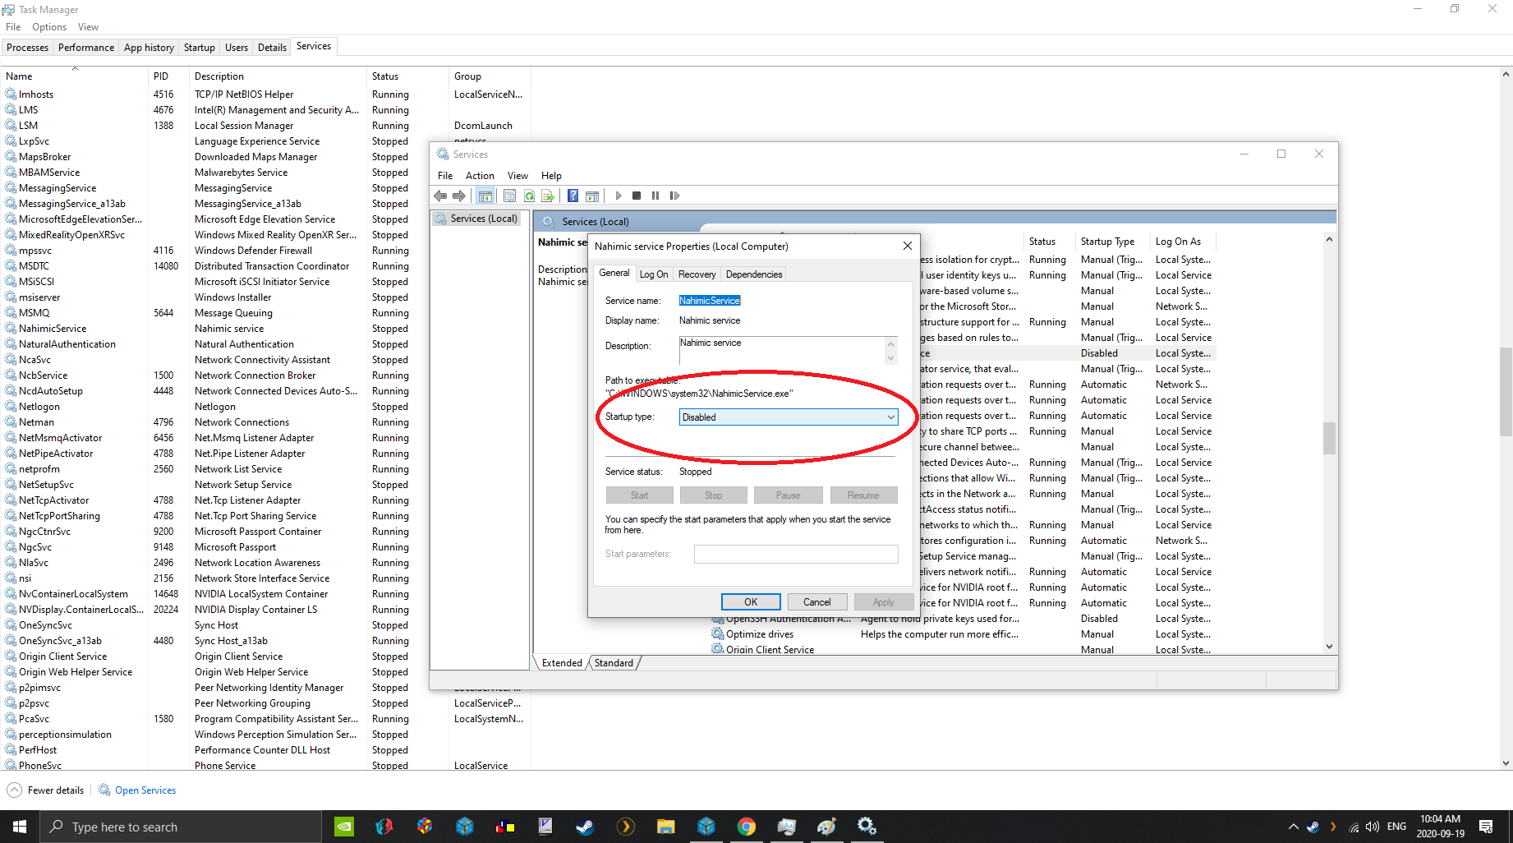Click the Restart Service icon in toolbar
Image resolution: width=1513 pixels, height=843 pixels.
(674, 196)
